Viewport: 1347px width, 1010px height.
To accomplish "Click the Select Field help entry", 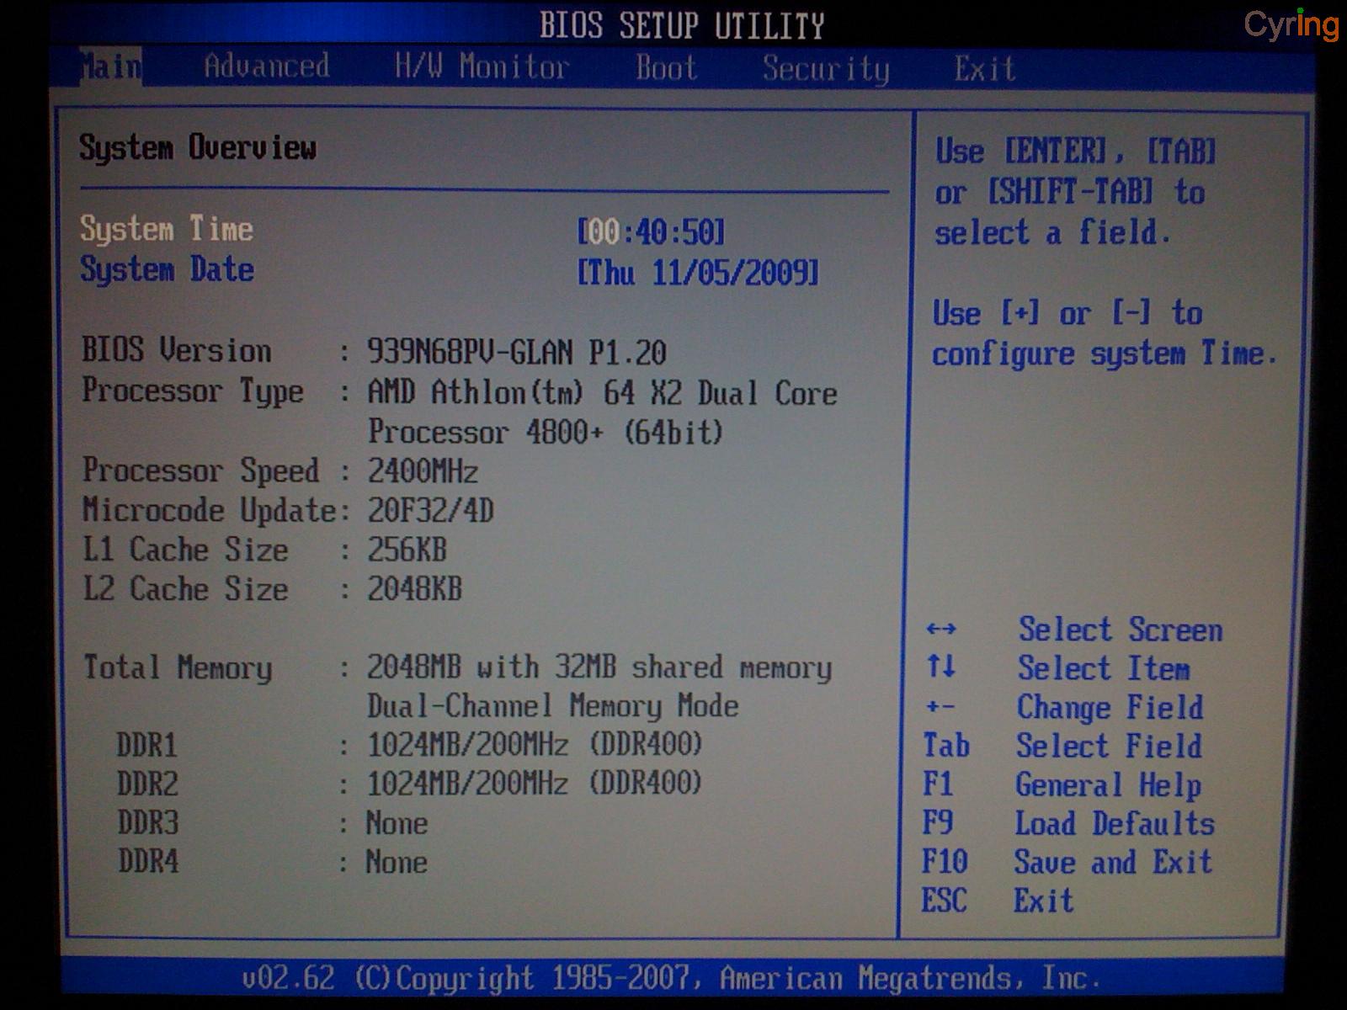I will tap(1109, 746).
